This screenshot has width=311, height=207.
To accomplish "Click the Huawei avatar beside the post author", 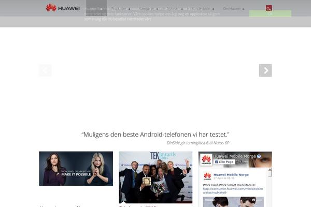I will (x=207, y=176).
